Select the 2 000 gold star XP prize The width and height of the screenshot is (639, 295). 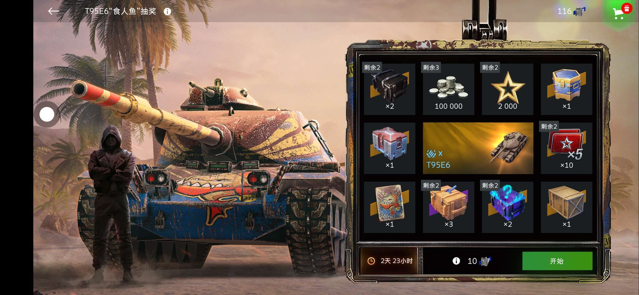507,89
